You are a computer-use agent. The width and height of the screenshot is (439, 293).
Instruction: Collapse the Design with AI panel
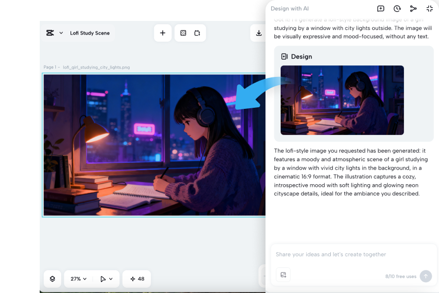[x=430, y=9]
